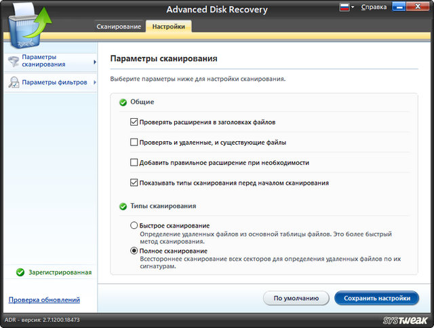Enable Проверять и удаленные, и существующие файлы
Image resolution: width=434 pixels, height=328 pixels.
click(134, 143)
